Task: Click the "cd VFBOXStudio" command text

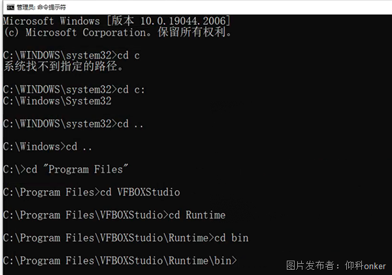Action: [140, 192]
